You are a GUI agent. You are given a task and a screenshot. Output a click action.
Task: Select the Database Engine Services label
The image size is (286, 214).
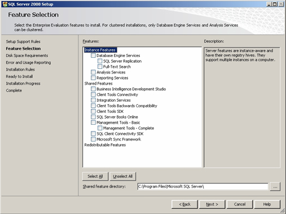118,55
